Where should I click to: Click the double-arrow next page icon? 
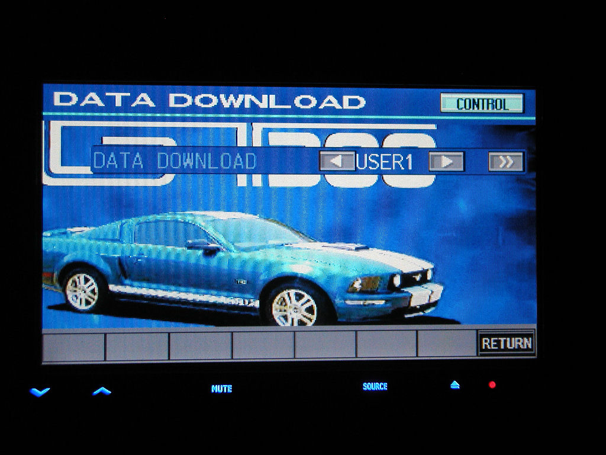506,161
